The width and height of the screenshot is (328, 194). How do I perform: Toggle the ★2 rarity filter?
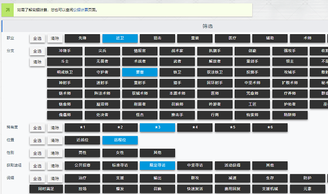pos(120,128)
